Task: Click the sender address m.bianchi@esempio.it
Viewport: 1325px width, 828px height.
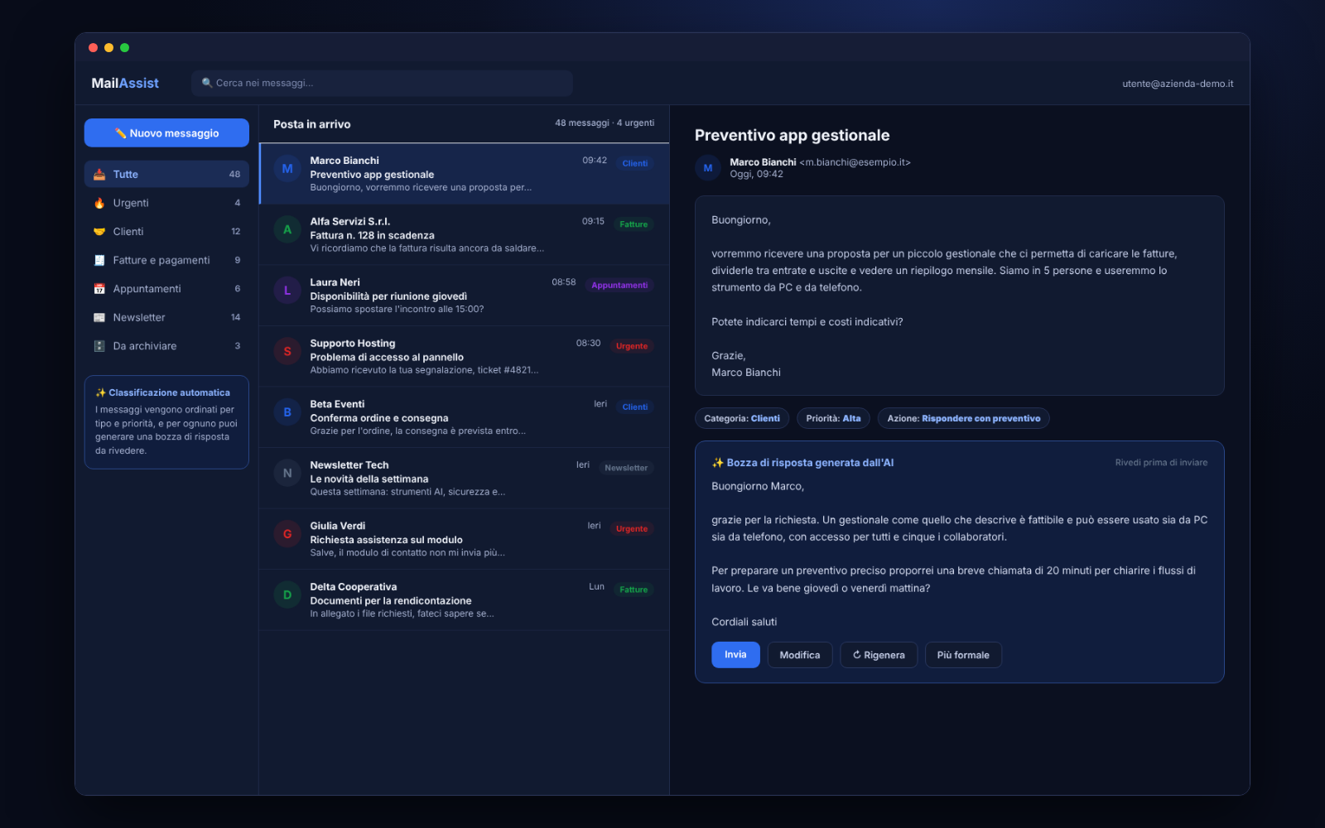Action: click(855, 162)
